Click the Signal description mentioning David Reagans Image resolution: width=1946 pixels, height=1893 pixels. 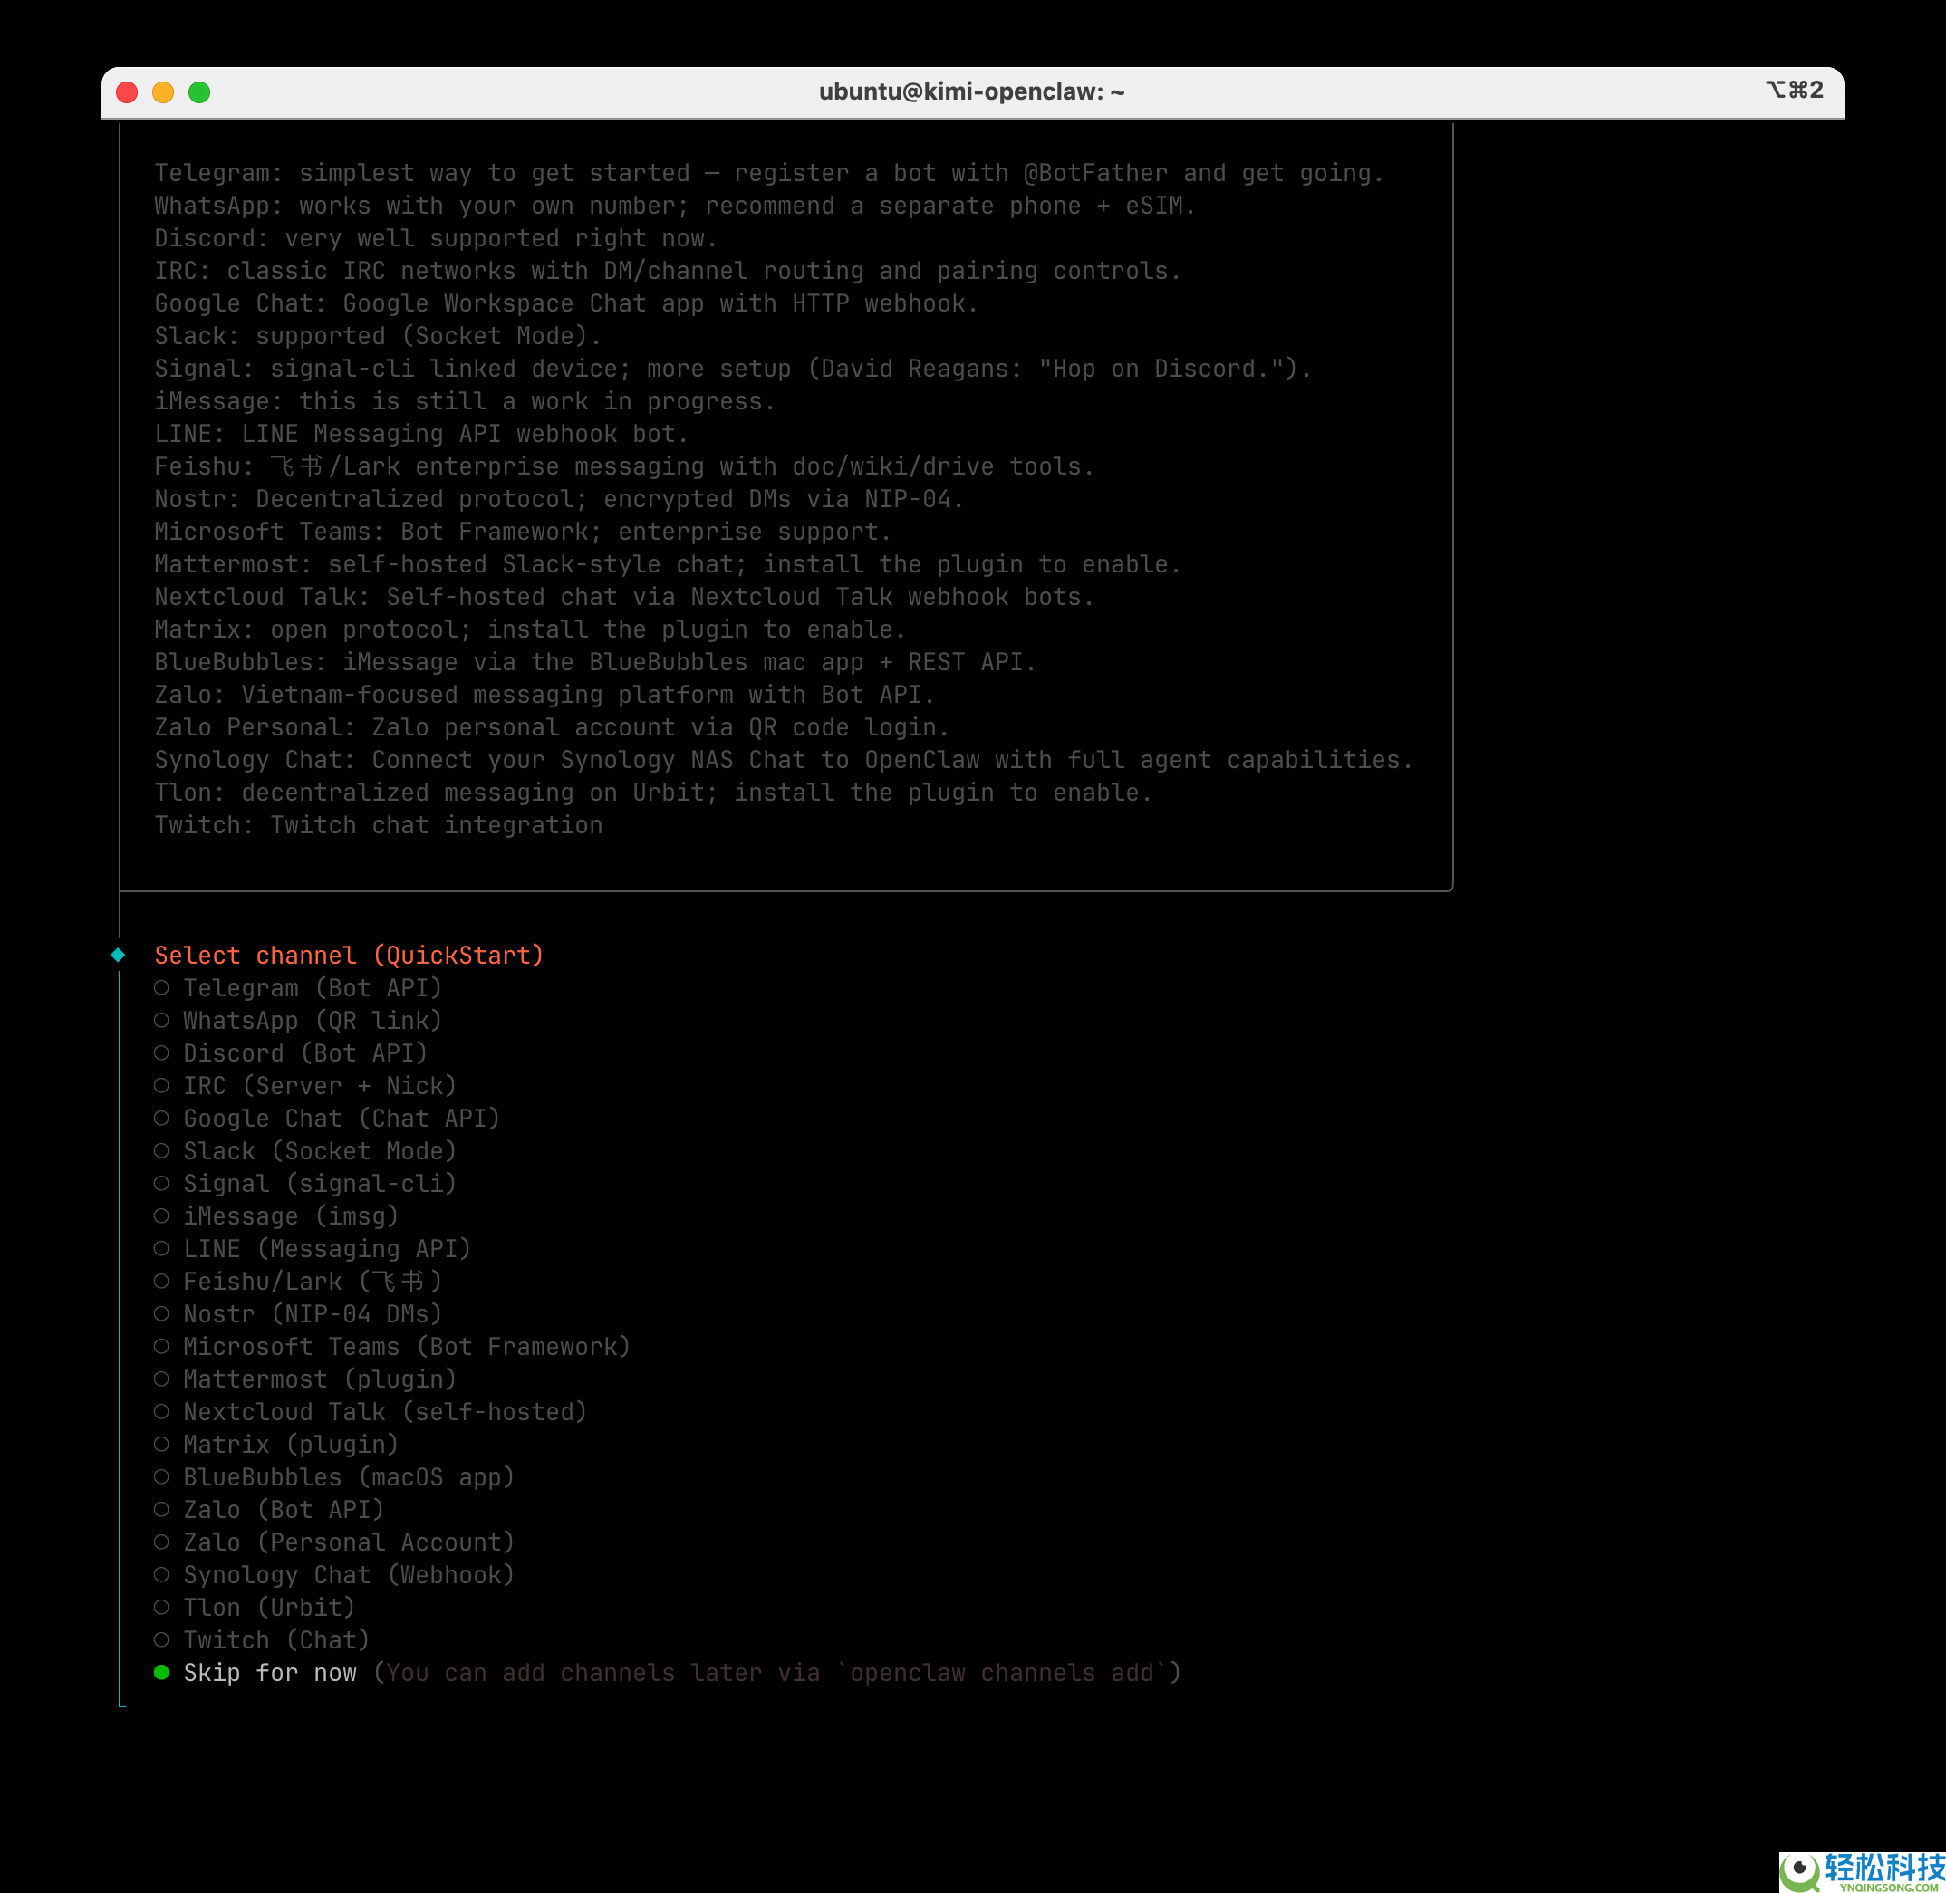[x=733, y=369]
